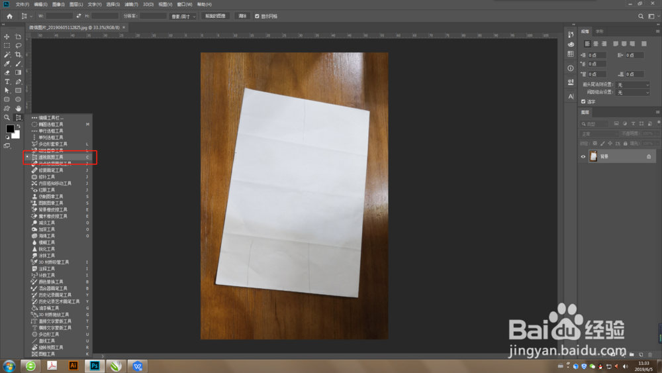Open the Color palette panel icon

pos(571,44)
